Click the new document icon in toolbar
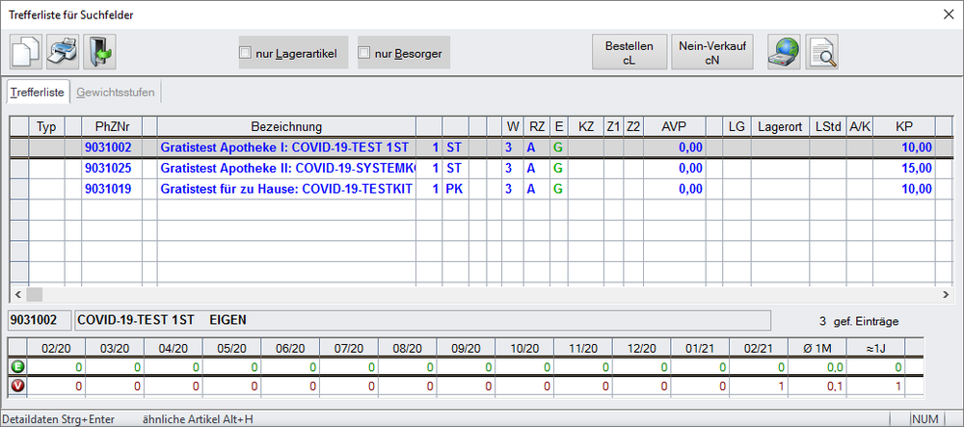This screenshot has width=964, height=427. [x=26, y=52]
